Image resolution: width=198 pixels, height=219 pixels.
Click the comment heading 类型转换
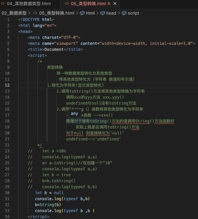[55, 67]
